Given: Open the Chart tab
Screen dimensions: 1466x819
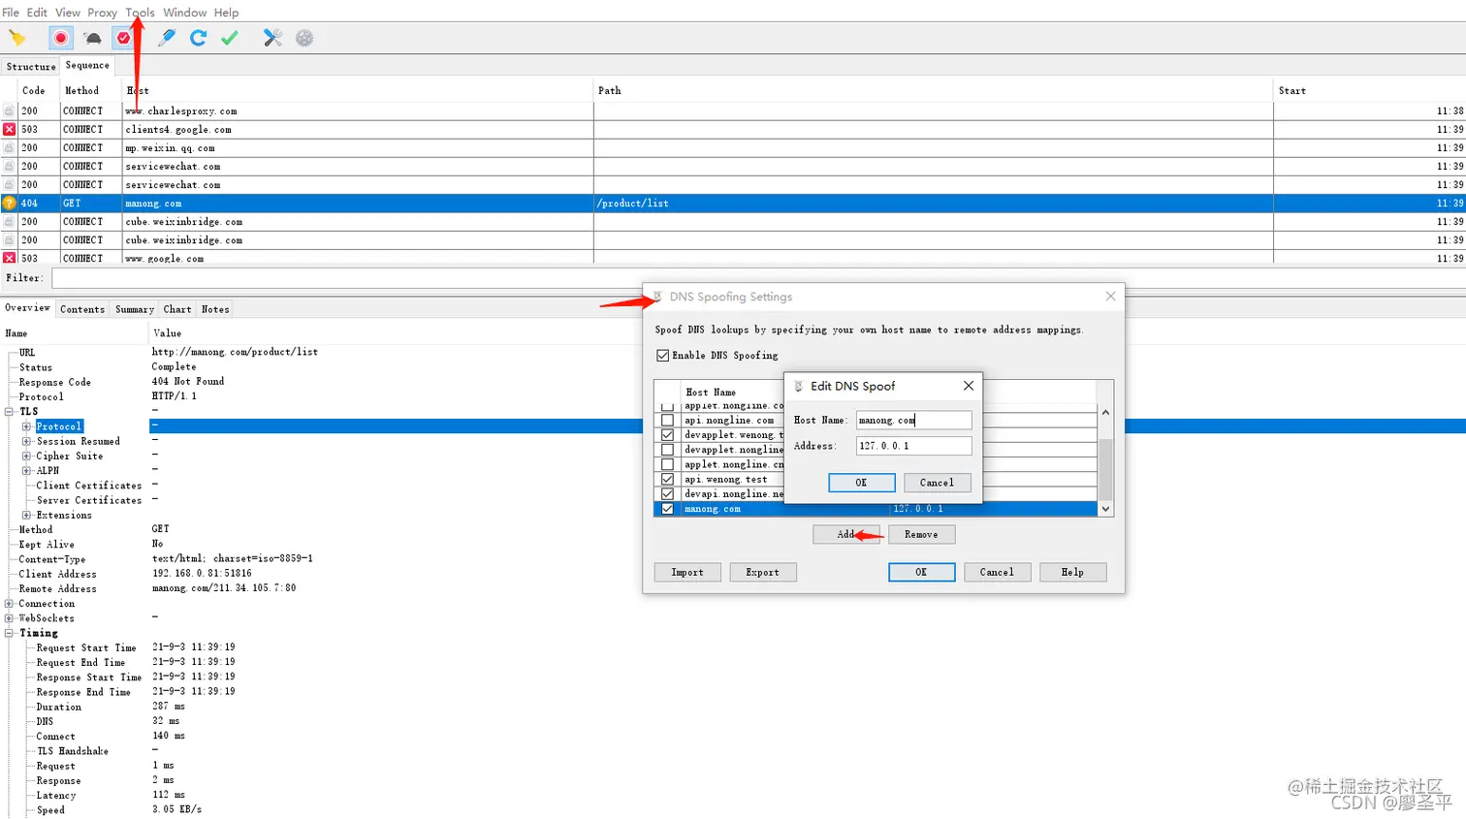Looking at the screenshot, I should tap(177, 309).
